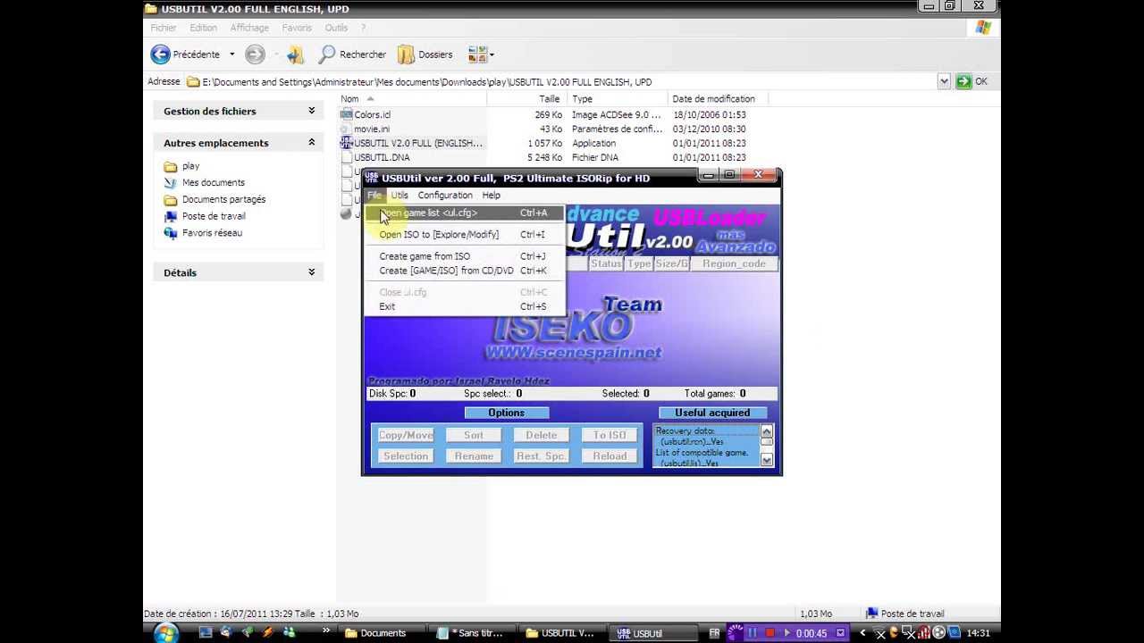Click the Sort button
Screen dimensions: 1144x643
[x=474, y=435]
